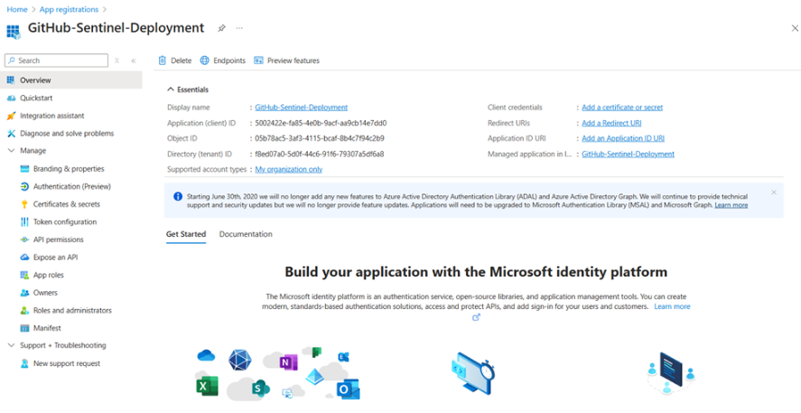Select the Get Started tab
This screenshot has height=413, width=801.
pyautogui.click(x=185, y=234)
